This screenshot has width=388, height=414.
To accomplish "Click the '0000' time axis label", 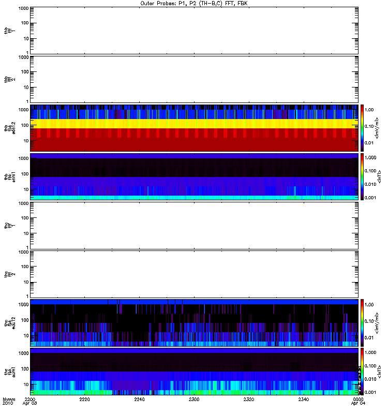I will pyautogui.click(x=358, y=400).
